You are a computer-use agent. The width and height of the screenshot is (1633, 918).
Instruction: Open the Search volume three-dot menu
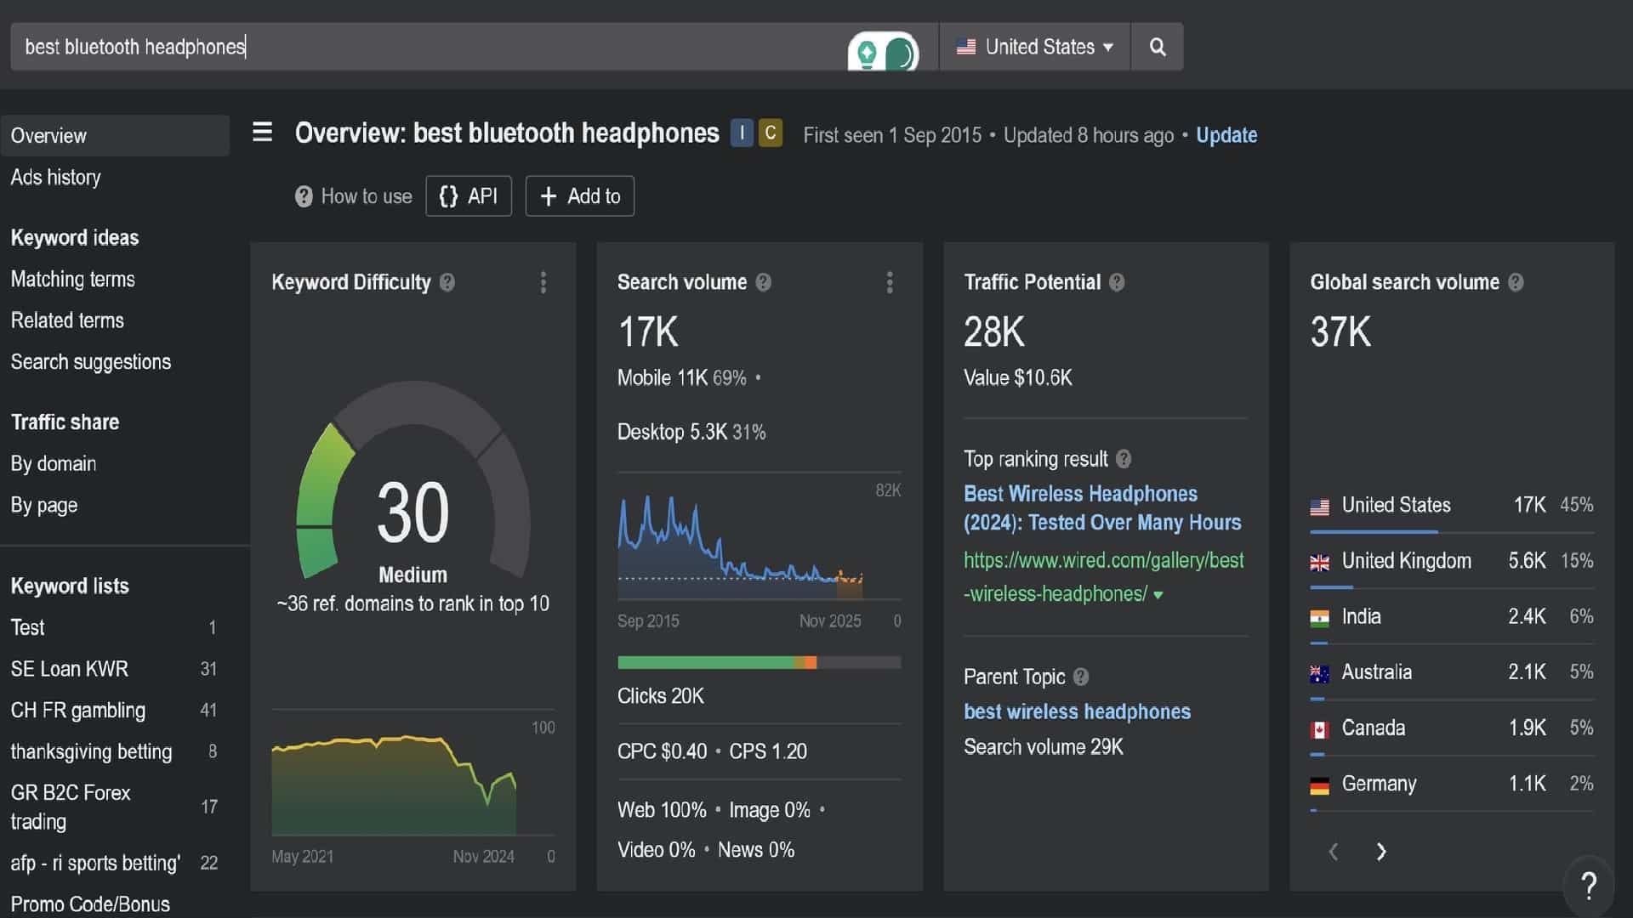point(890,282)
